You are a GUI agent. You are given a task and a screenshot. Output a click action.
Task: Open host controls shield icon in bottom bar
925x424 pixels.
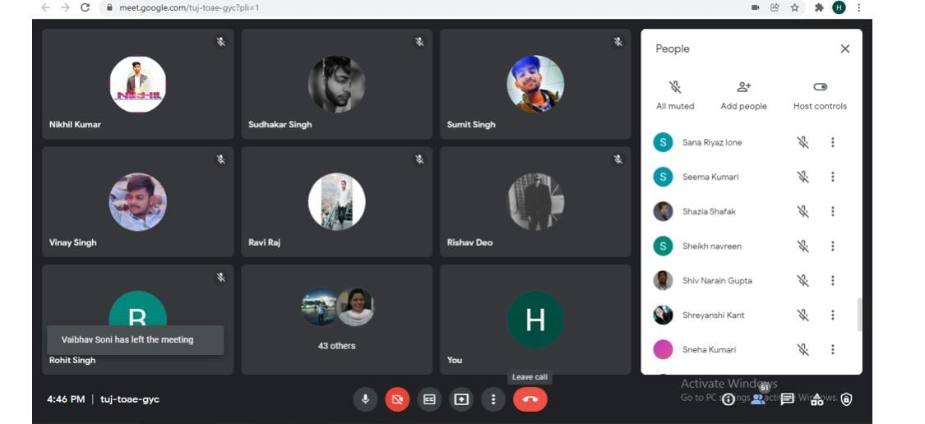846,399
